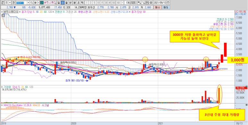Click the stock search magnifier icon
Screen dimensions: 248x125
click(x=31, y=3)
